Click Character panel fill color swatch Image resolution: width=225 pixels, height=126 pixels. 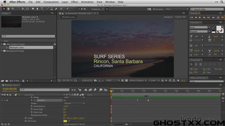click(x=219, y=28)
